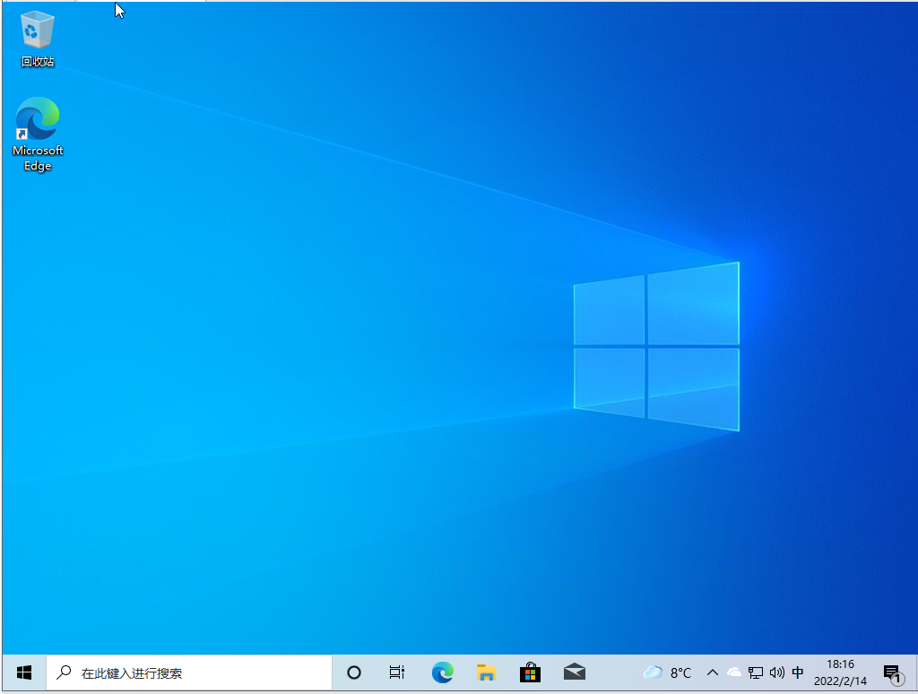Open the OneDrive cloud tray icon

[x=733, y=672]
